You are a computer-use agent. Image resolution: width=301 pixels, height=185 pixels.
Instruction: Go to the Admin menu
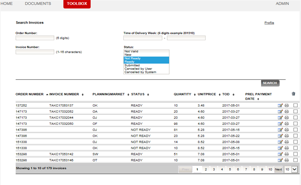(x=283, y=3)
